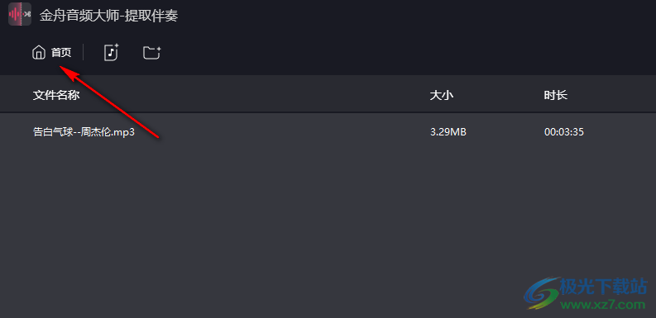Open the www.xz7.com watermark link

click(603, 305)
